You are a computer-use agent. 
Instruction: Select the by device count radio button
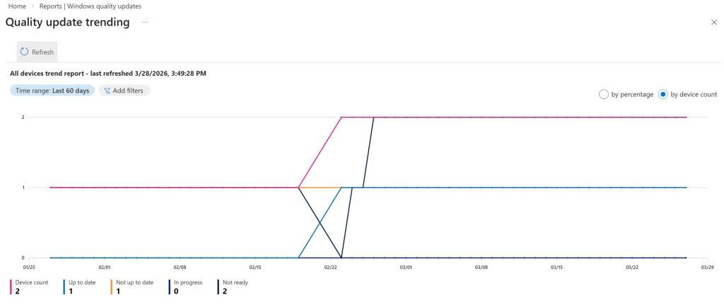(x=663, y=94)
